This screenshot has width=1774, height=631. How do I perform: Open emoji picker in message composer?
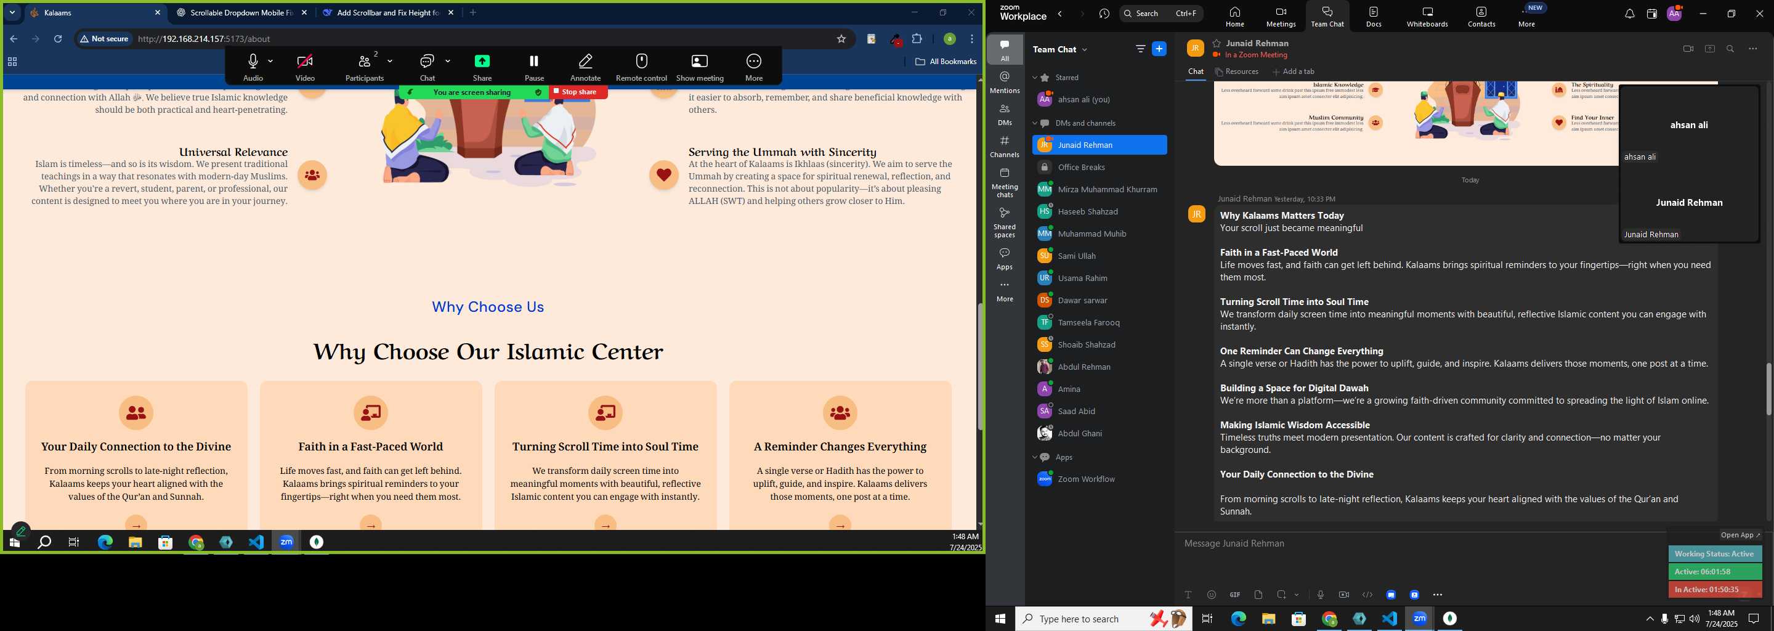pos(1212,595)
